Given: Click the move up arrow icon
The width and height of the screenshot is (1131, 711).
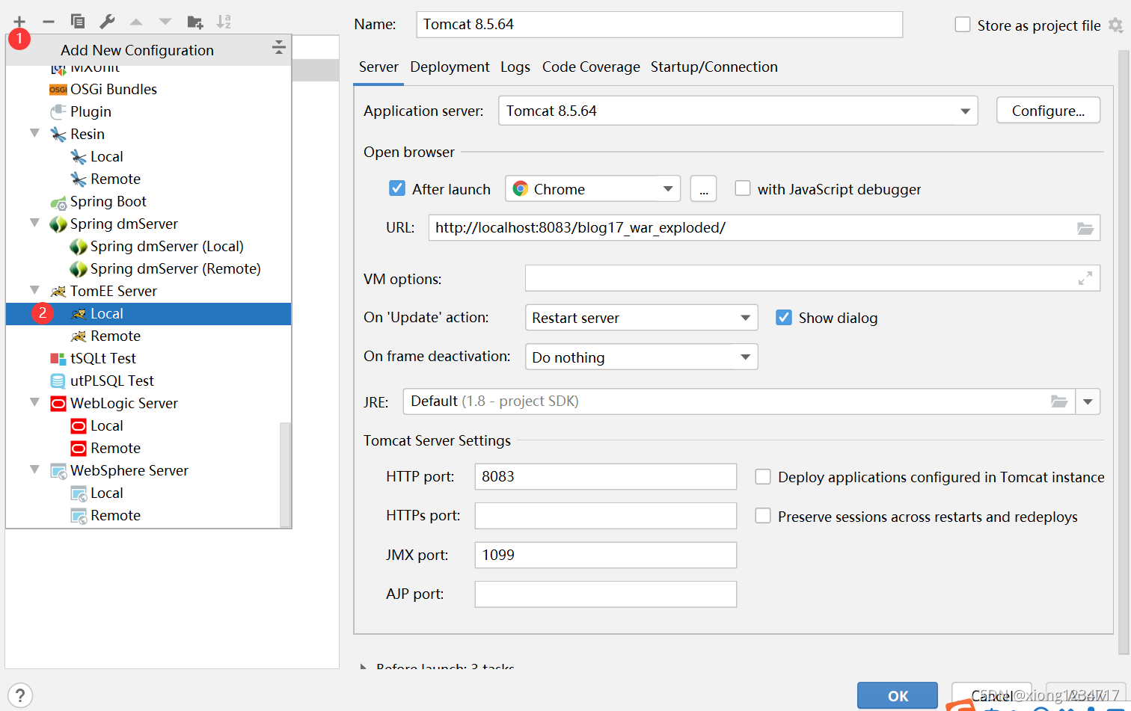Looking at the screenshot, I should pos(136,22).
